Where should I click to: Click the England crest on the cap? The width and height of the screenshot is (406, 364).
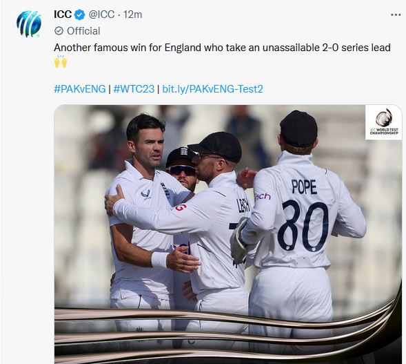(x=183, y=151)
